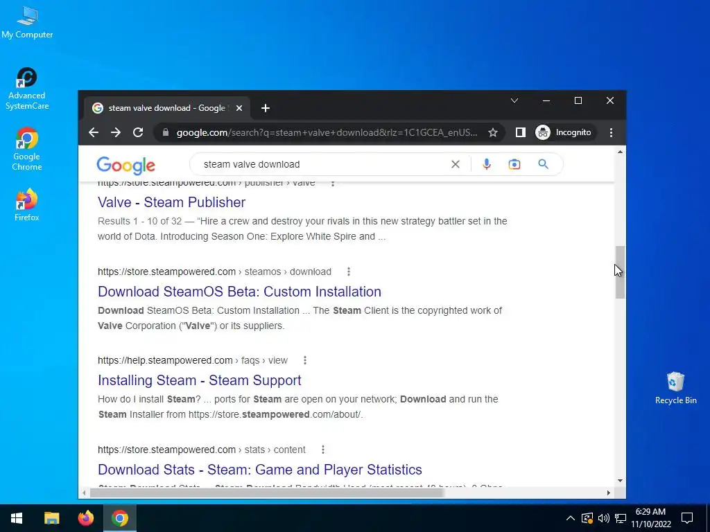Open Chrome's three-dot menu
Screen dimensions: 710x532
pyautogui.click(x=612, y=132)
